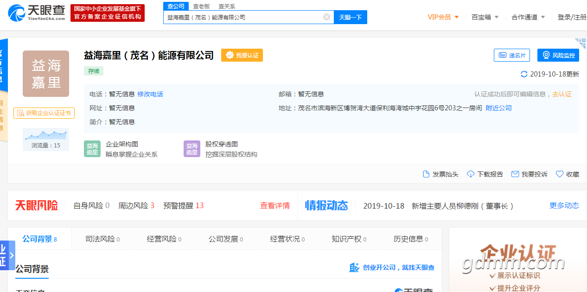Open the 公司发展 tab
This screenshot has width=587, height=292.
point(226,239)
